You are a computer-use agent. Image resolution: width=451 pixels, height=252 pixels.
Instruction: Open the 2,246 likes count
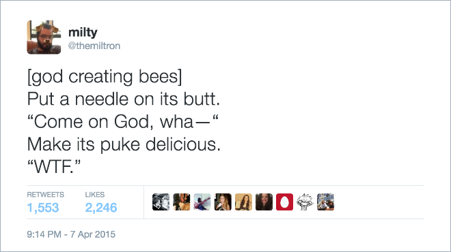click(x=101, y=208)
